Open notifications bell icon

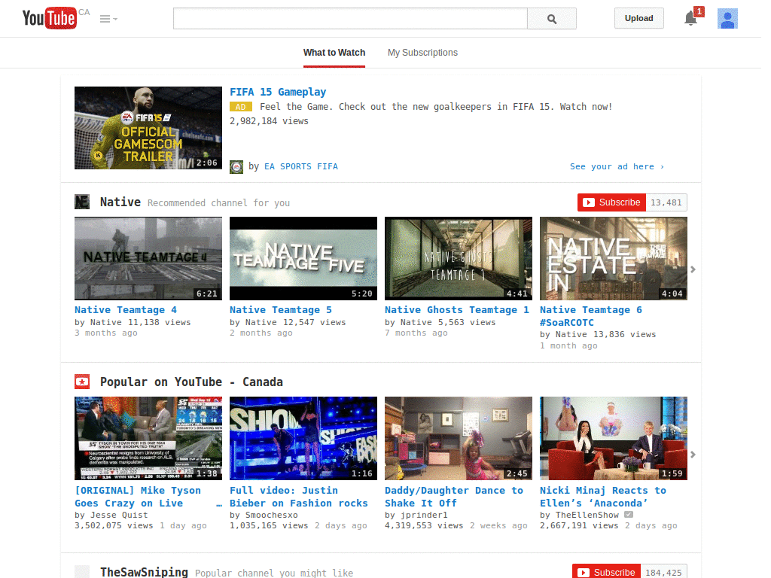click(690, 19)
